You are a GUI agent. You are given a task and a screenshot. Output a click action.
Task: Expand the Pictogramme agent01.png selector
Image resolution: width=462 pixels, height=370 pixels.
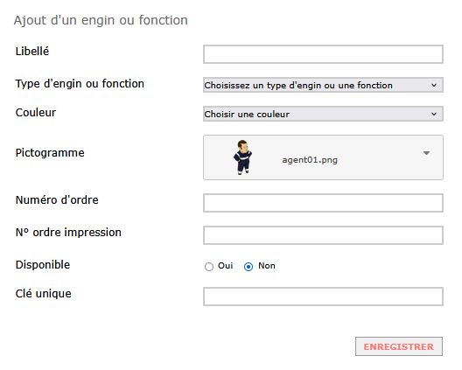(x=323, y=157)
